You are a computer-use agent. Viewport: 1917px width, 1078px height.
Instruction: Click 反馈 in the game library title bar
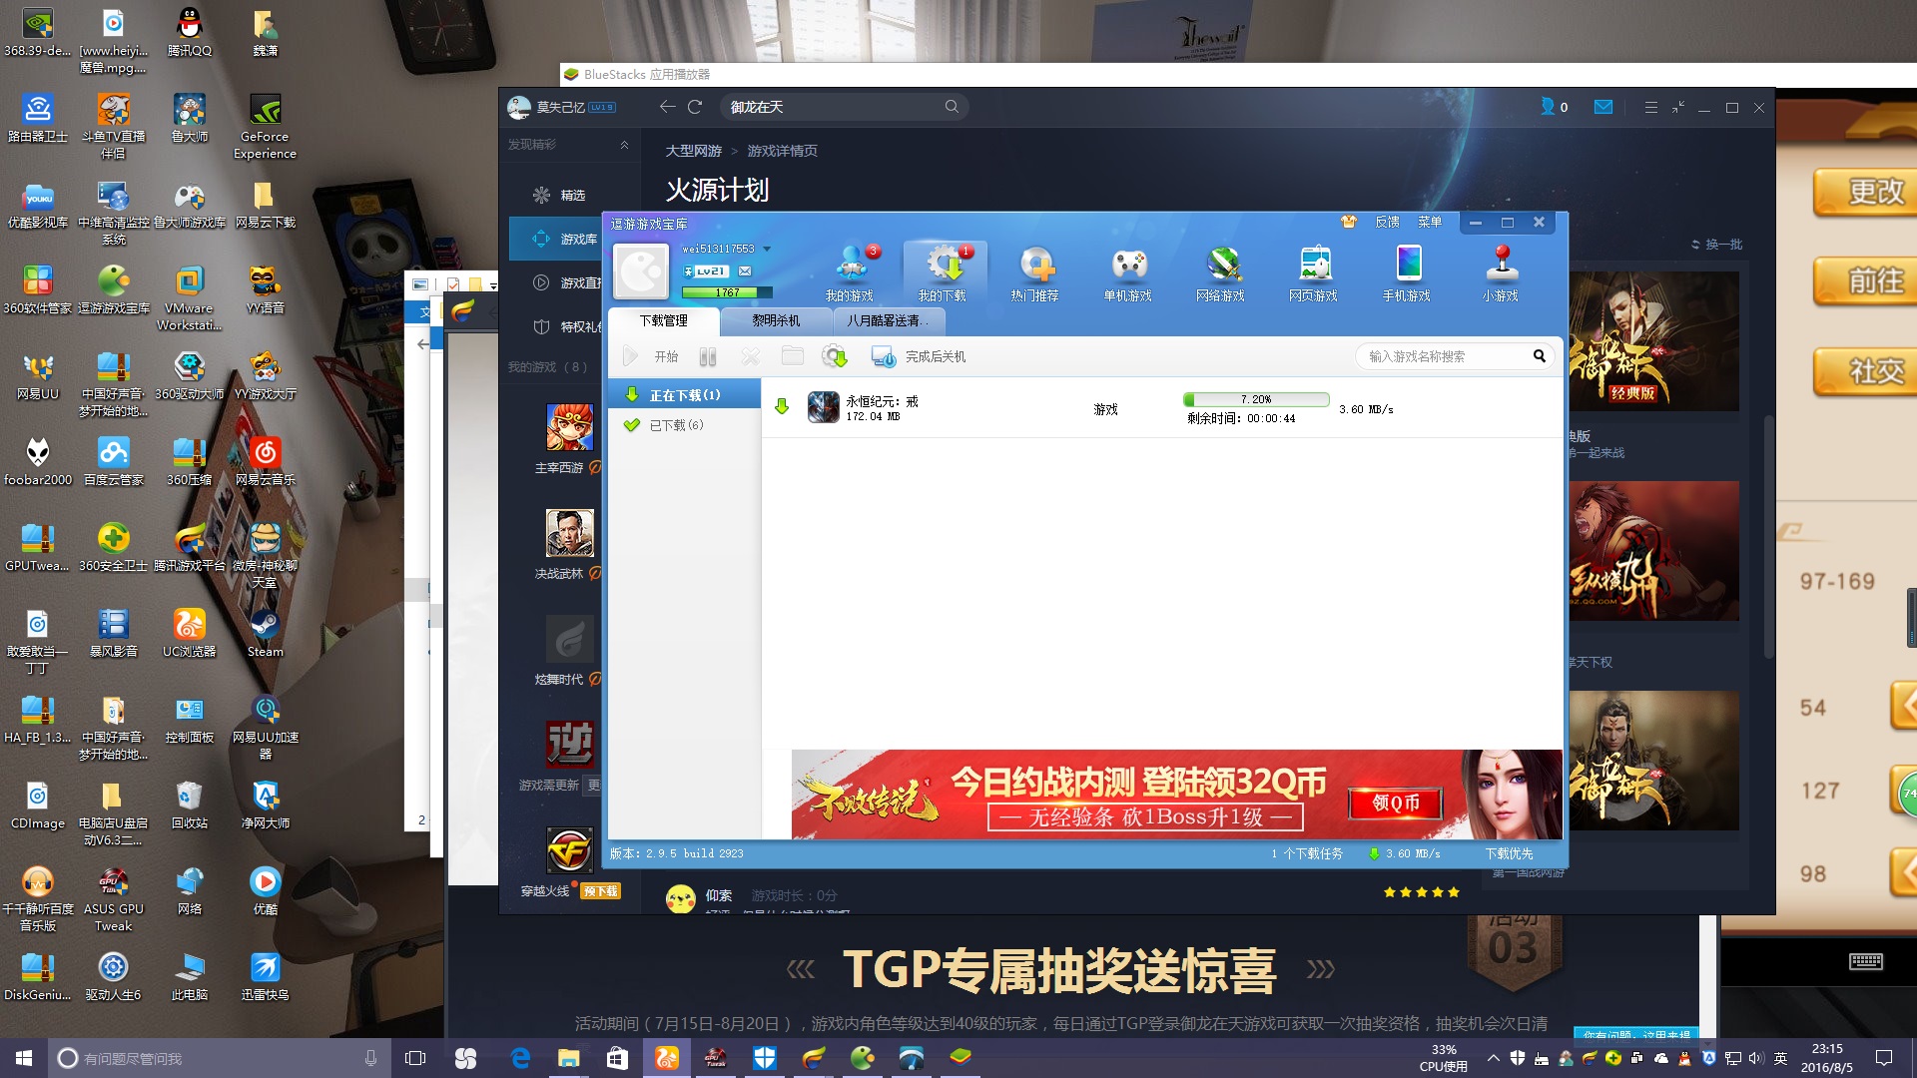point(1387,222)
